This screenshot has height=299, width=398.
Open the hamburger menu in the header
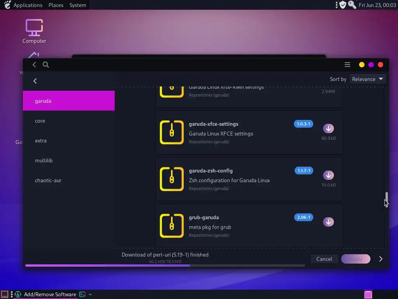click(x=347, y=65)
